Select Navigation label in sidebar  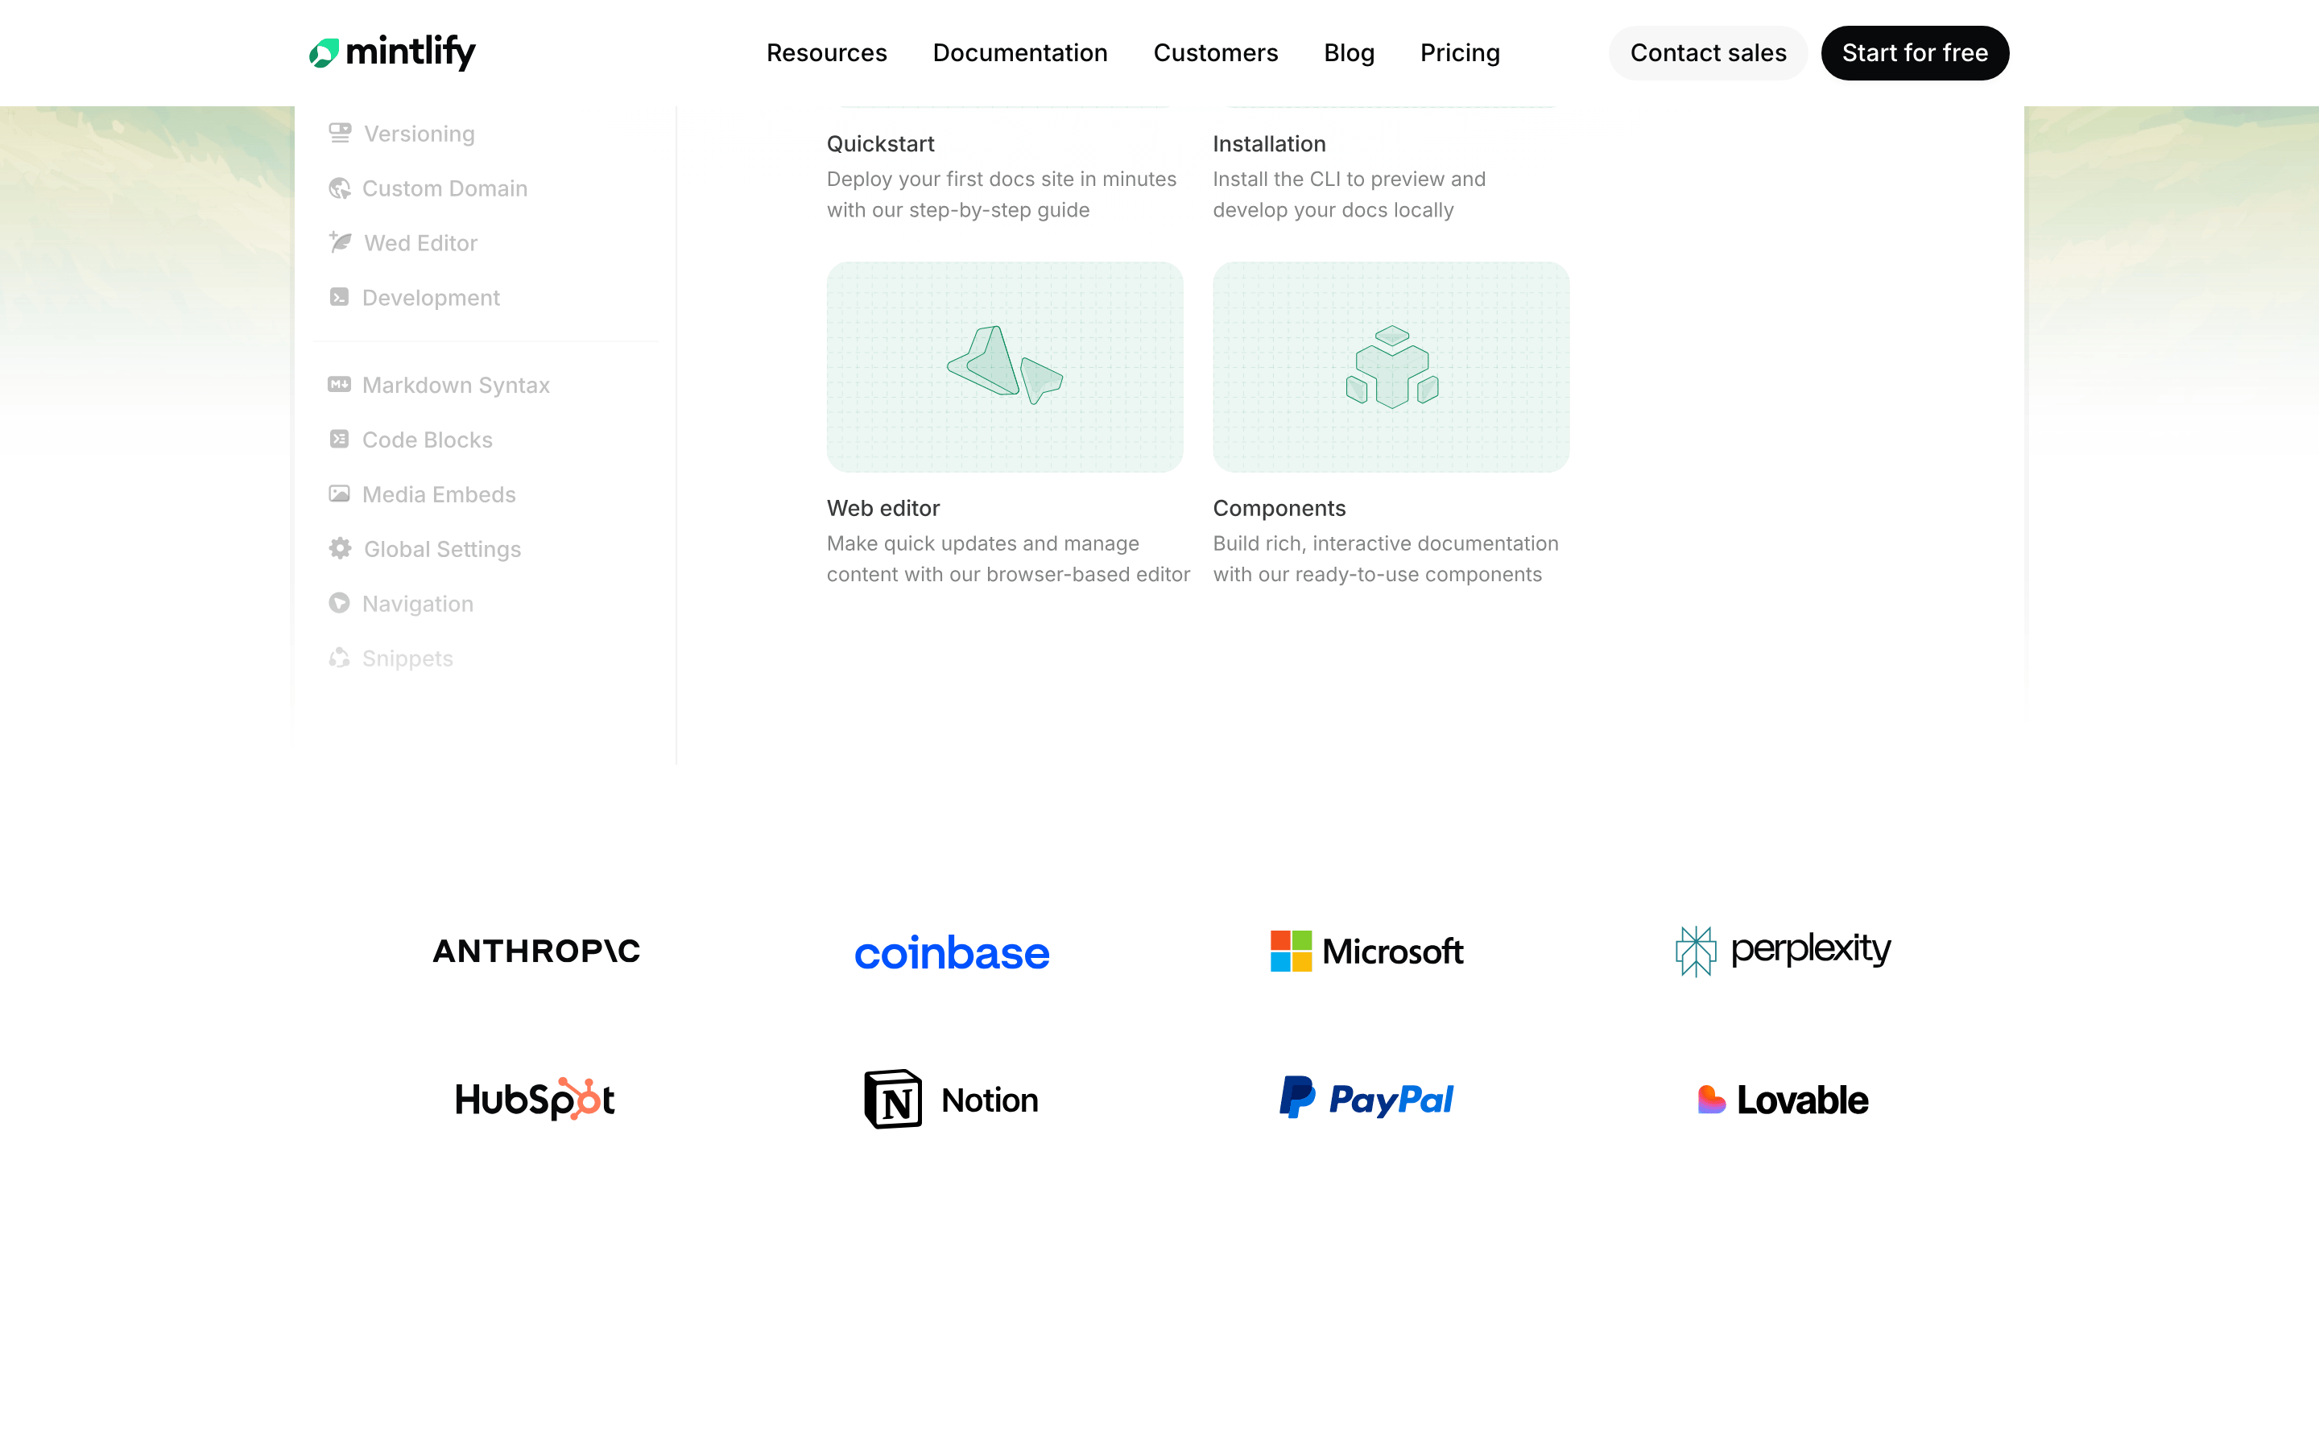coord(417,603)
